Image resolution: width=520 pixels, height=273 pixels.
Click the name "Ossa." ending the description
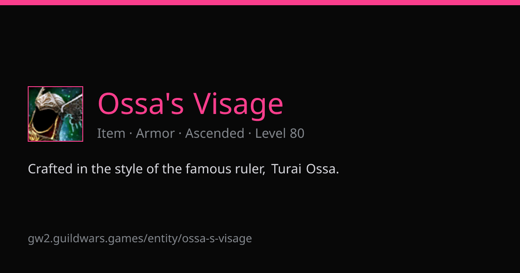pyautogui.click(x=322, y=169)
